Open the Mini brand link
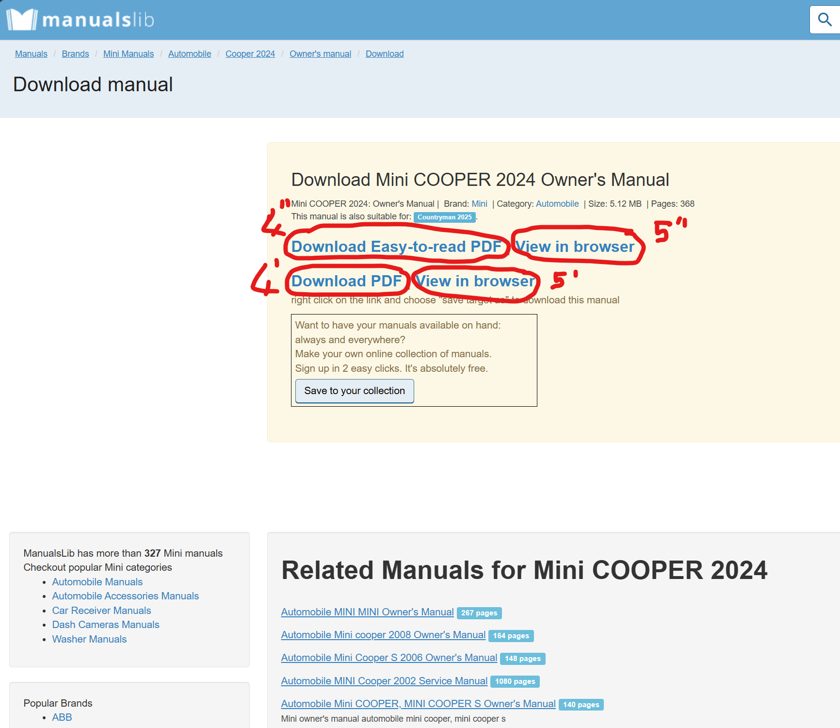 click(479, 204)
